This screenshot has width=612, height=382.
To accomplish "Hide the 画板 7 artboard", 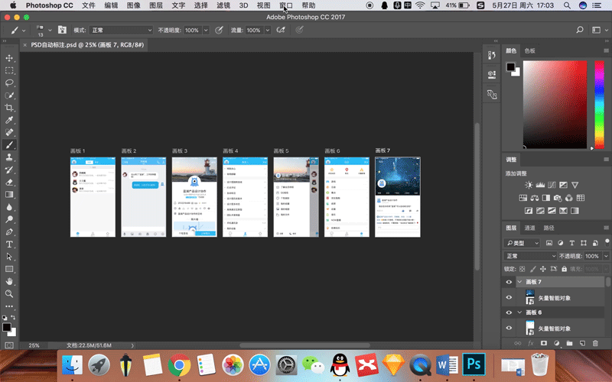I will [509, 282].
